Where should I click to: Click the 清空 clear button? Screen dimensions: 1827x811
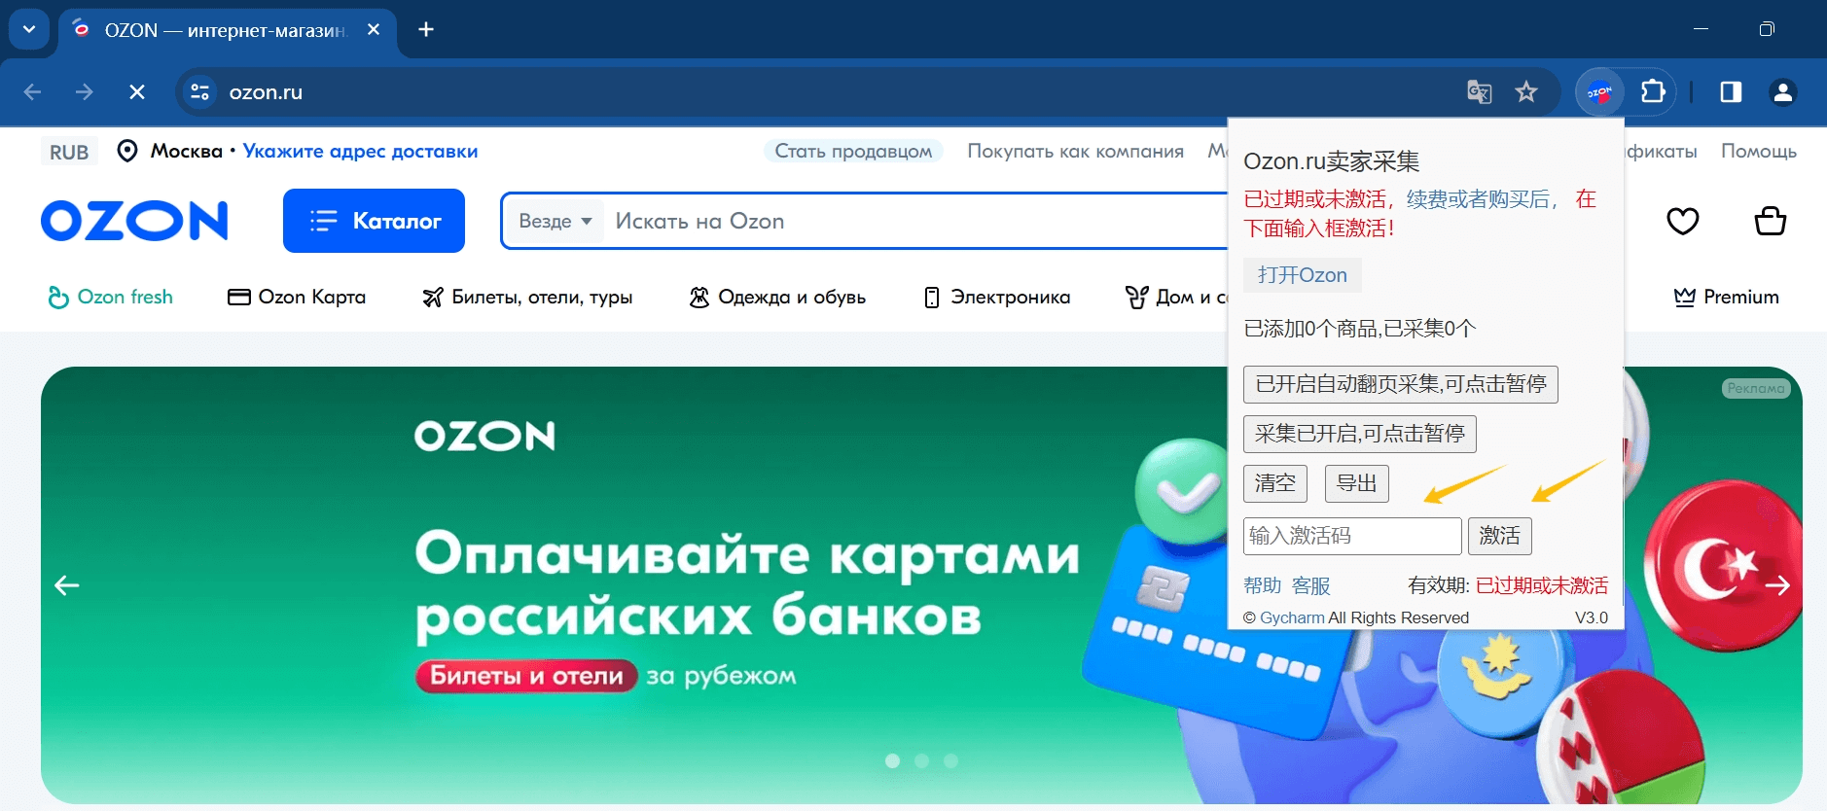[1275, 483]
